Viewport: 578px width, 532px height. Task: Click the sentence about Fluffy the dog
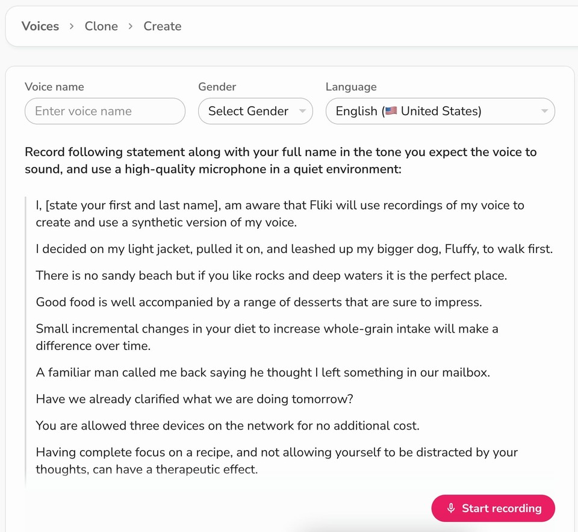pos(294,249)
